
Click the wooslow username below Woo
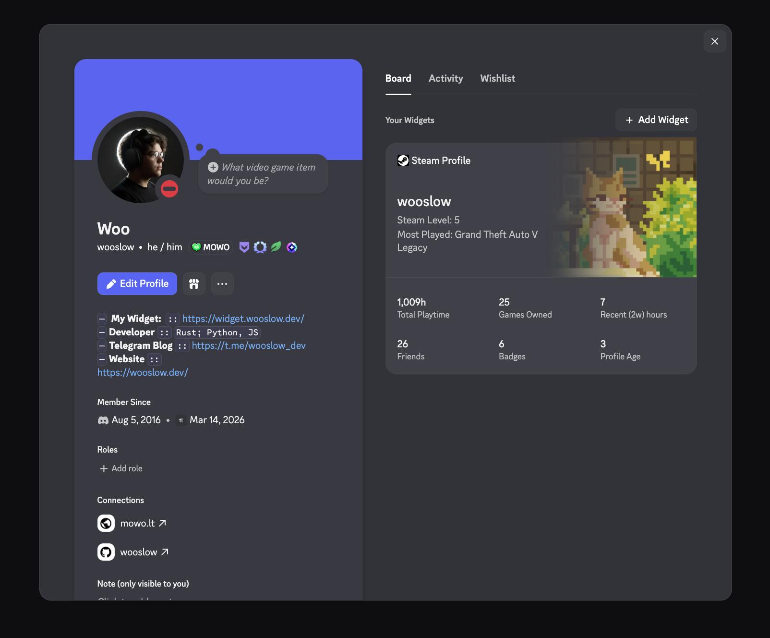coord(116,247)
